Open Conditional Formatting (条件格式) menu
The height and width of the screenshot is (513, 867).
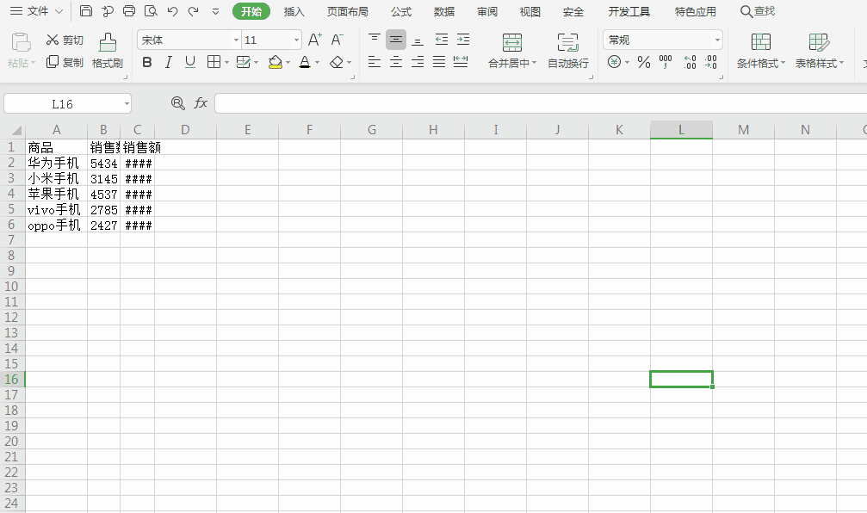(x=761, y=50)
